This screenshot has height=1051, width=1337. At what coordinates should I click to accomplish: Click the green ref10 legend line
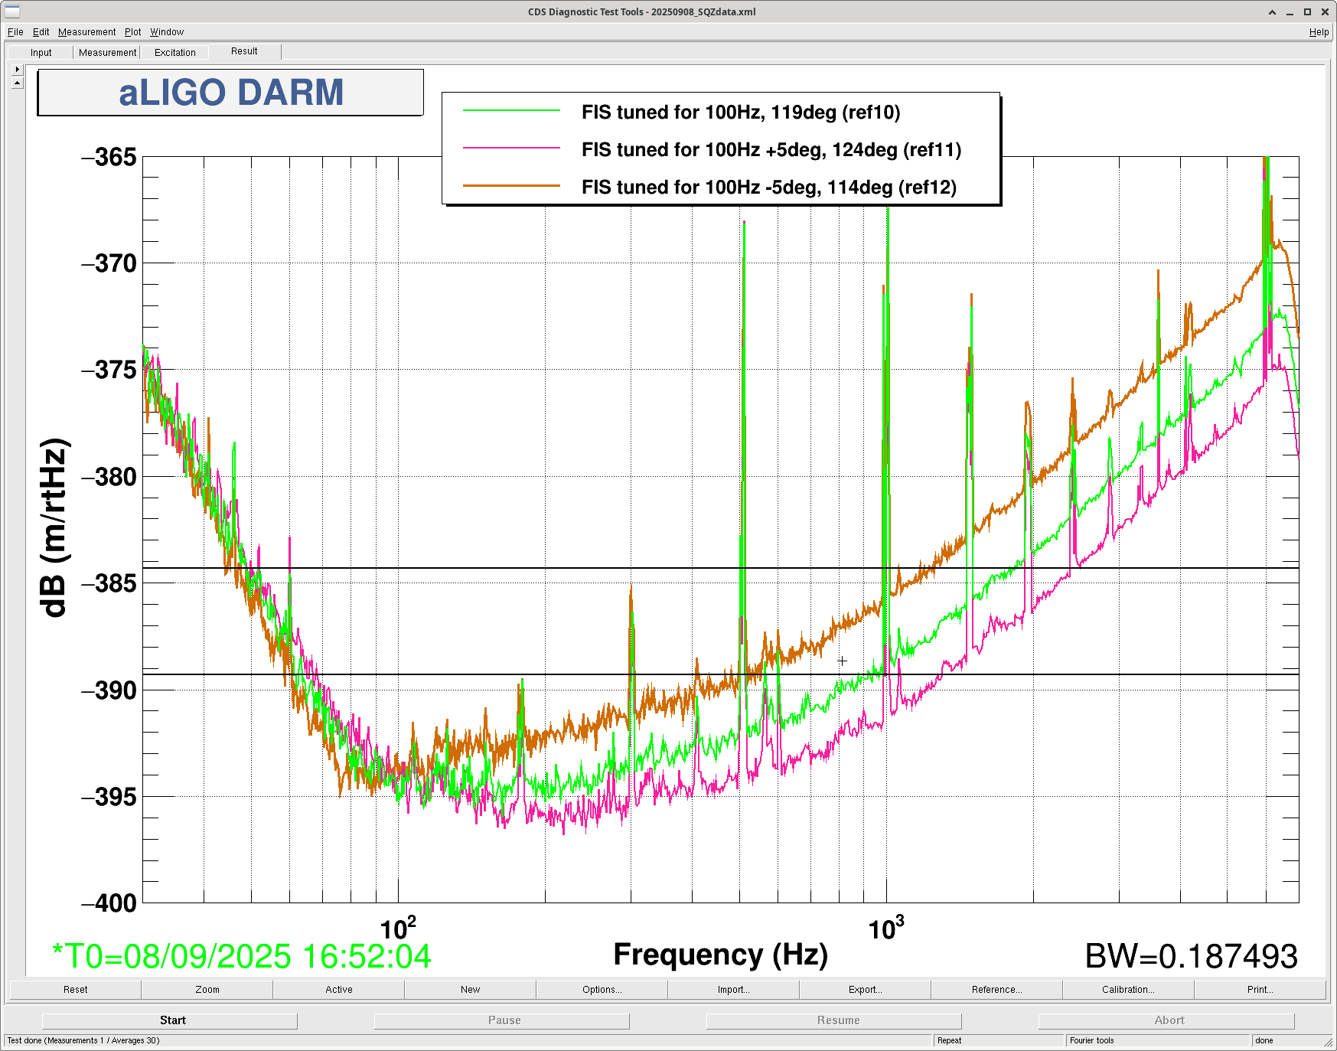coord(511,112)
